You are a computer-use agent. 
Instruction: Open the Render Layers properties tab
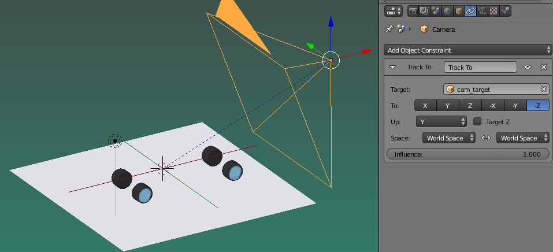(x=424, y=10)
